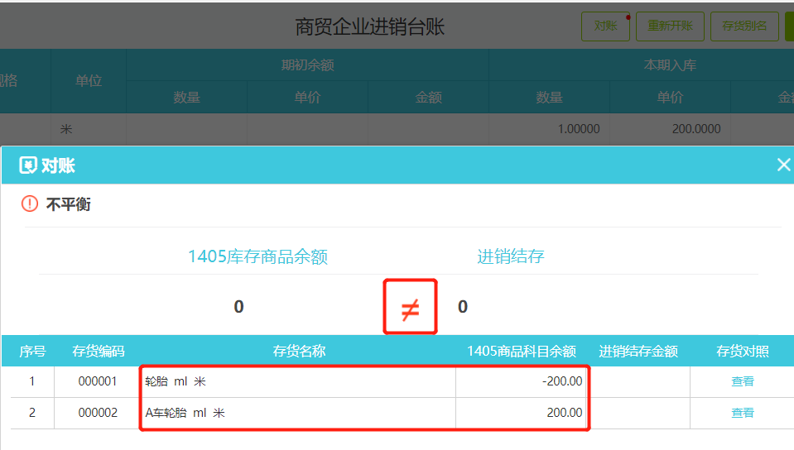Select the 进销结存 heading
The height and width of the screenshot is (450, 794).
510,256
